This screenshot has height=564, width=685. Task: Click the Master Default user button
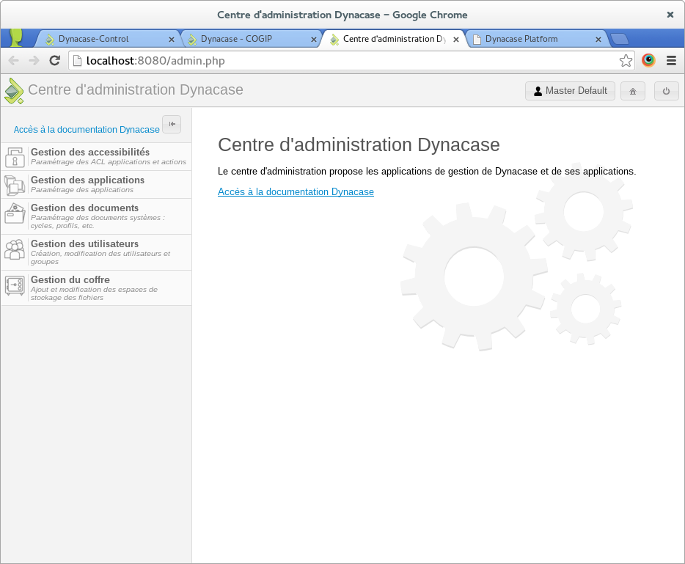(x=570, y=91)
